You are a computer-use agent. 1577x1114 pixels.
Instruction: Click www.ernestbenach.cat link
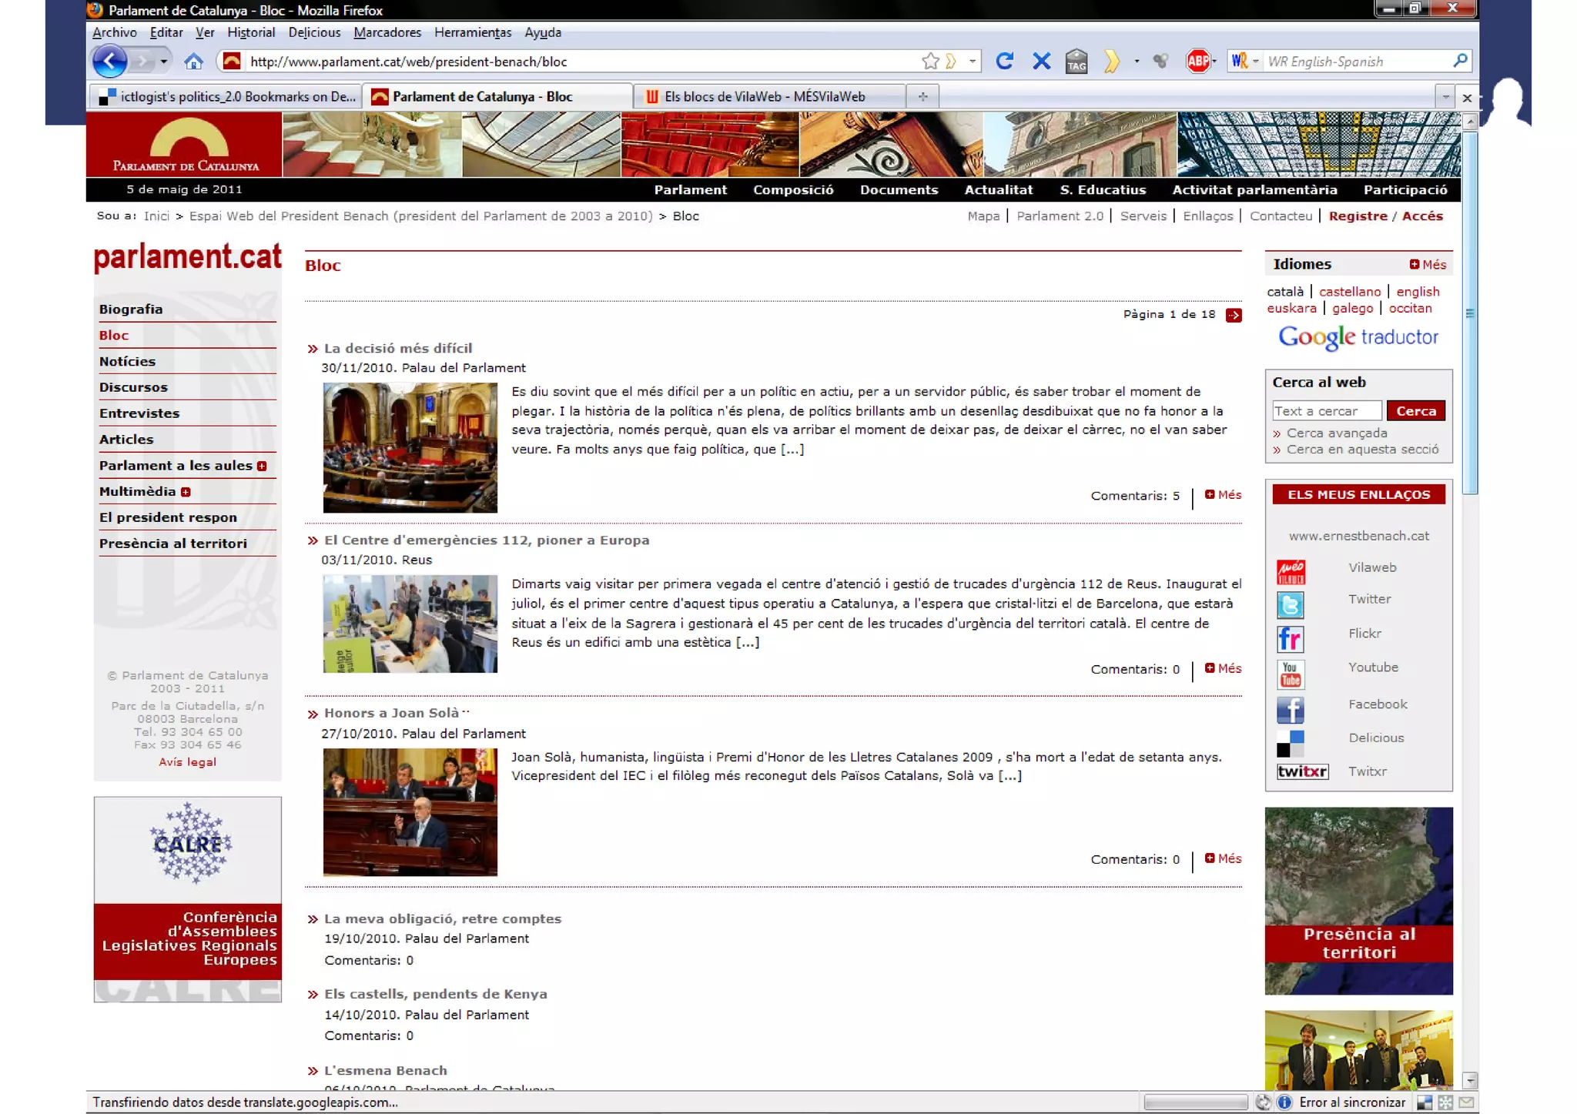click(1358, 536)
